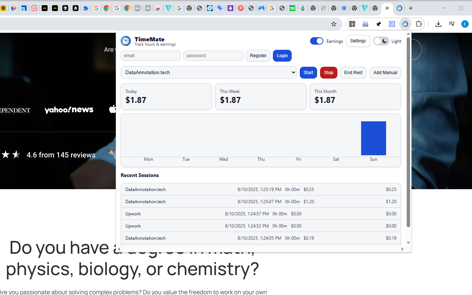Select the 1:24:52 PM Upwork session
472x295 pixels.
point(261,226)
